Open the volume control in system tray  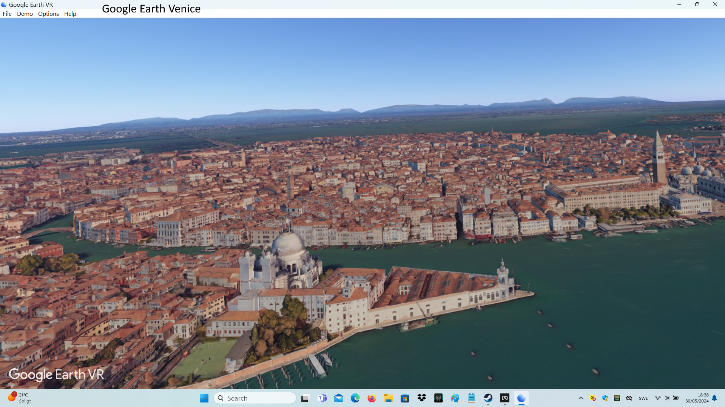666,398
